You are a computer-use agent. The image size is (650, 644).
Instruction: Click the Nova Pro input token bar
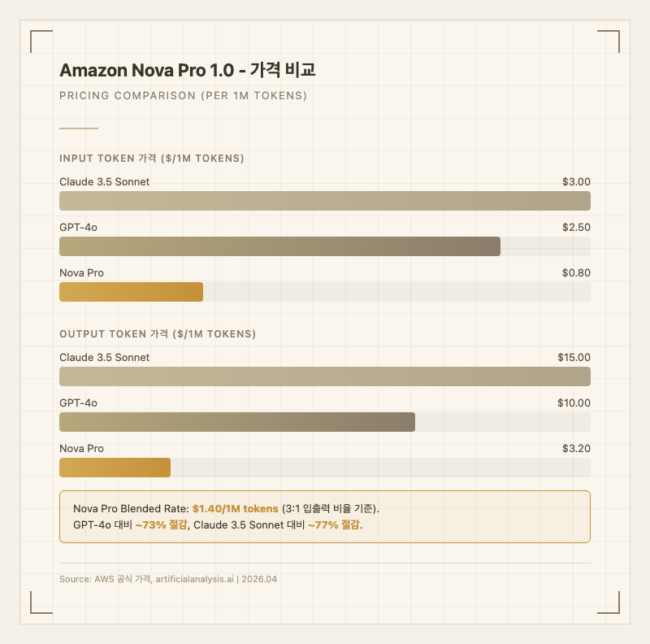(131, 292)
